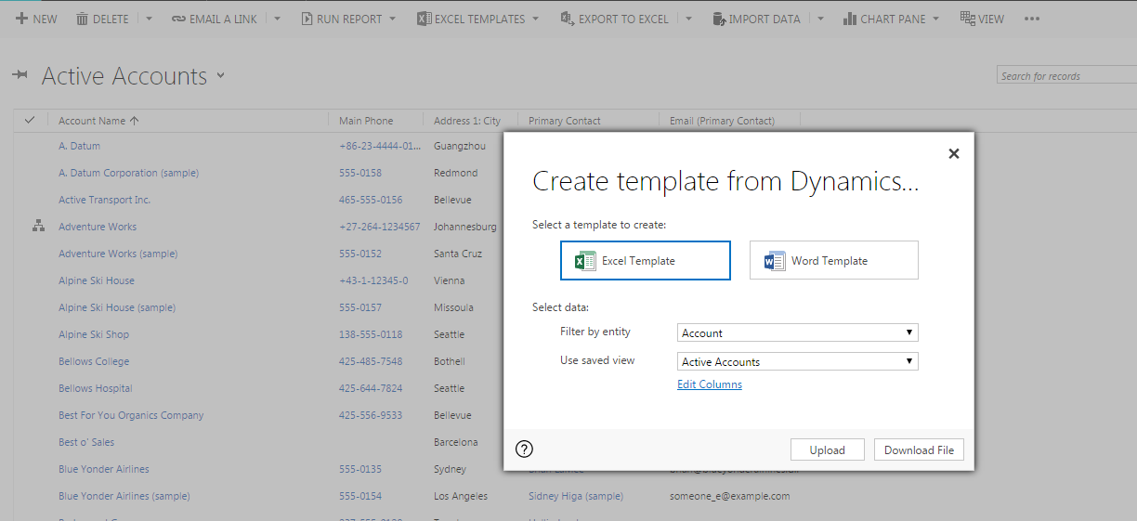The image size is (1137, 521).
Task: Click the pin icon beside Active Accounts
Action: (20, 76)
